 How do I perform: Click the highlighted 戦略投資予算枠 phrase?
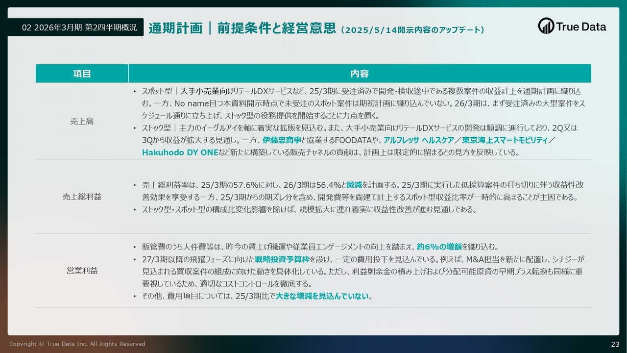283,259
